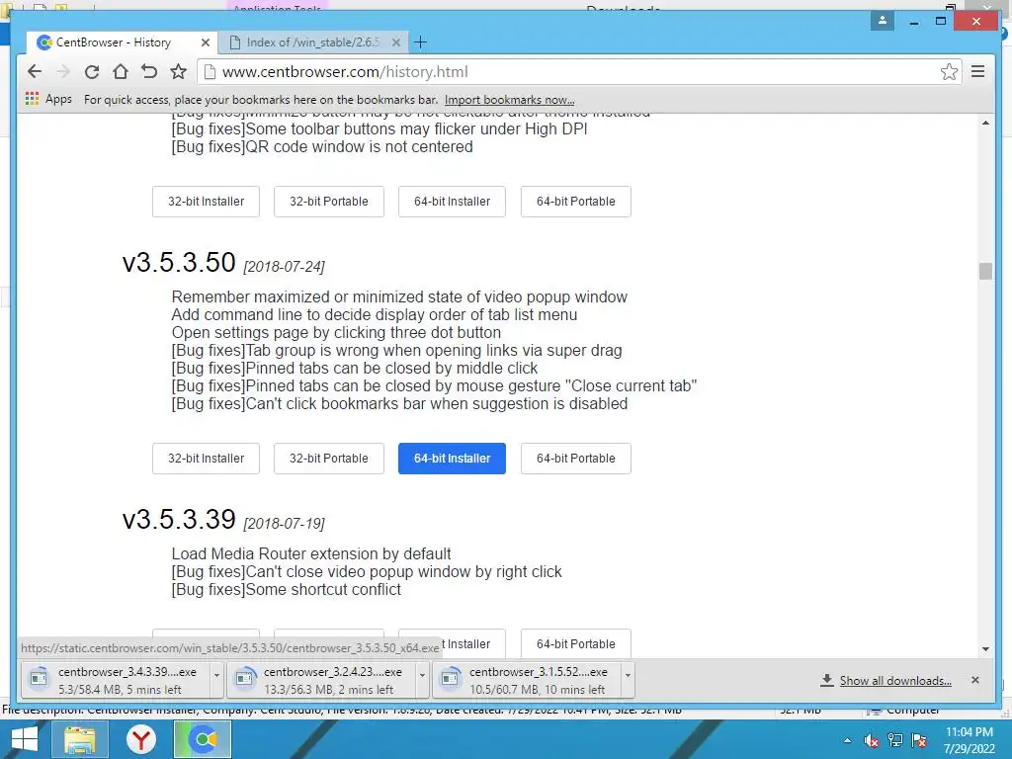Close the CentBrowser - History tab
Image resolution: width=1012 pixels, height=759 pixels.
click(206, 42)
